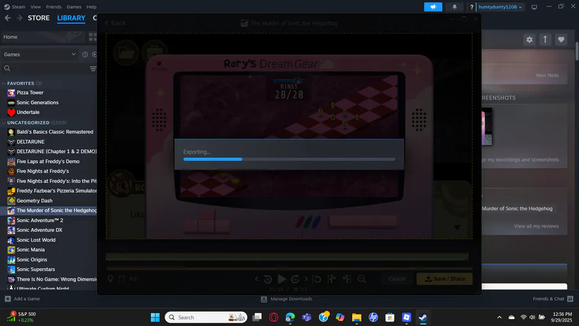Click the Exporting progress bar
Screen dimensions: 579x326
tap(289, 159)
